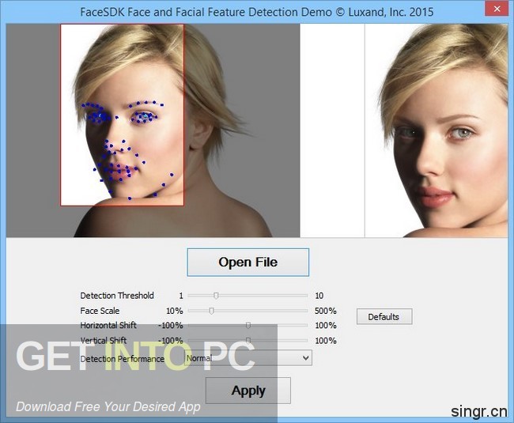Reset settings with the Defaults button

pyautogui.click(x=384, y=316)
